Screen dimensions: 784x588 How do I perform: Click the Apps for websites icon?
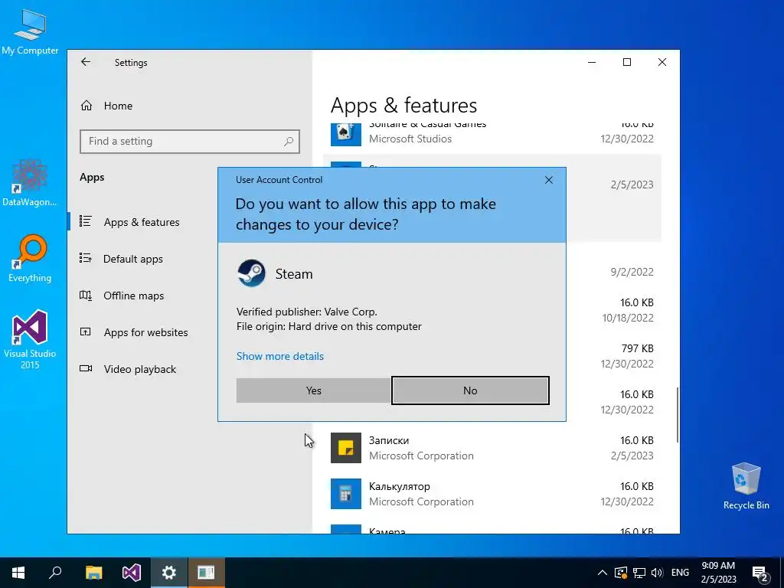86,332
